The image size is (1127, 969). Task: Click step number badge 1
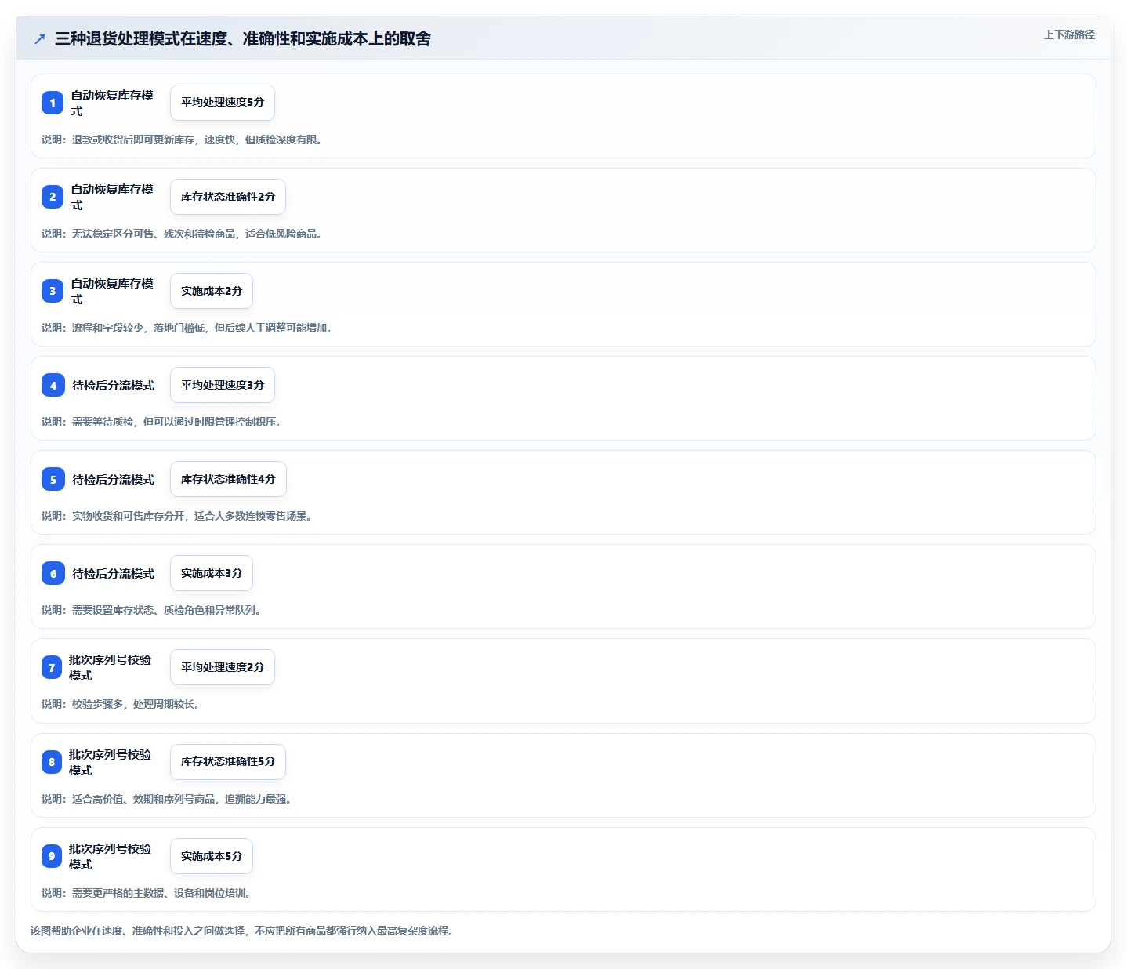tap(53, 103)
